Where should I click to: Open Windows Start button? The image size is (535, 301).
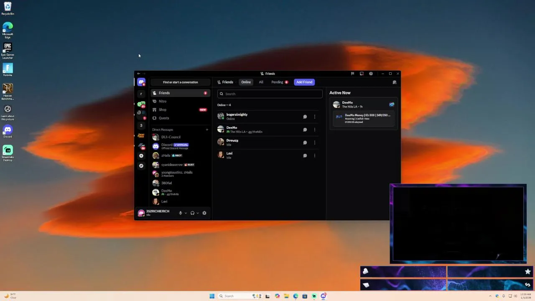point(212,296)
